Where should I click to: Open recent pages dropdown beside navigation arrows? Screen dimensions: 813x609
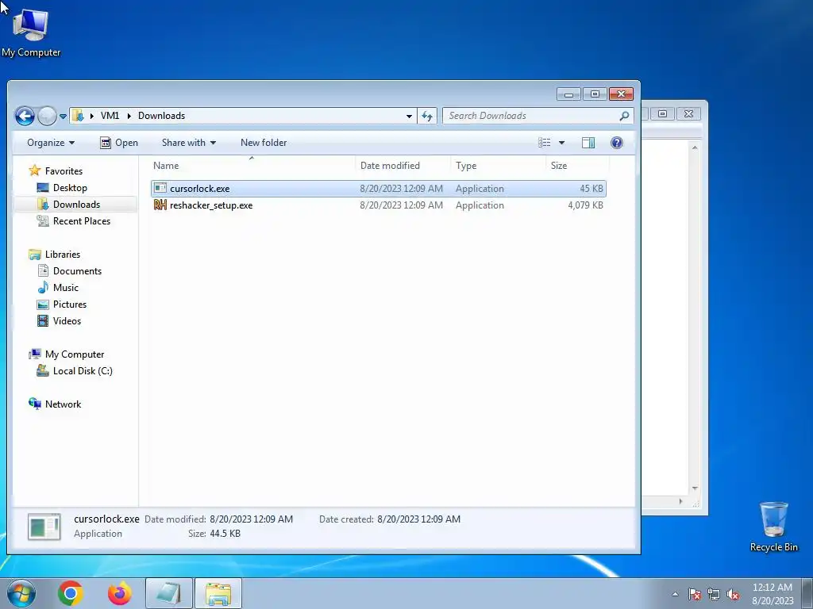63,117
